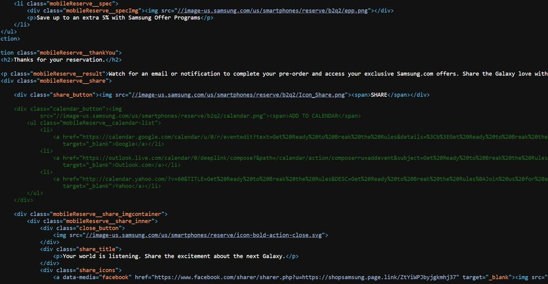
Task: Click the class name "close_button"
Action: 99,228
